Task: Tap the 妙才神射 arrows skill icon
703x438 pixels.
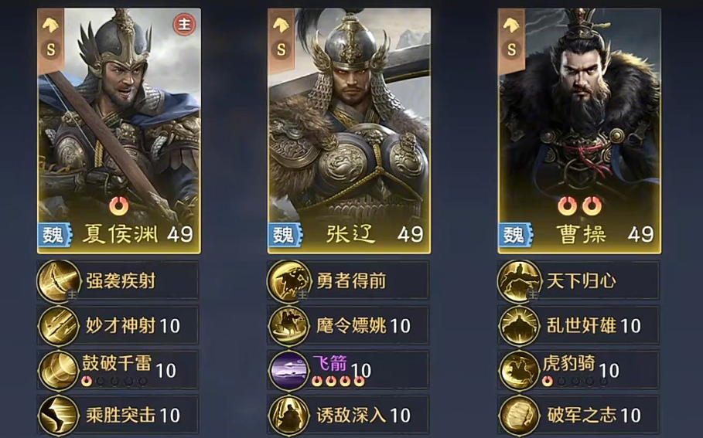Action: (59, 325)
